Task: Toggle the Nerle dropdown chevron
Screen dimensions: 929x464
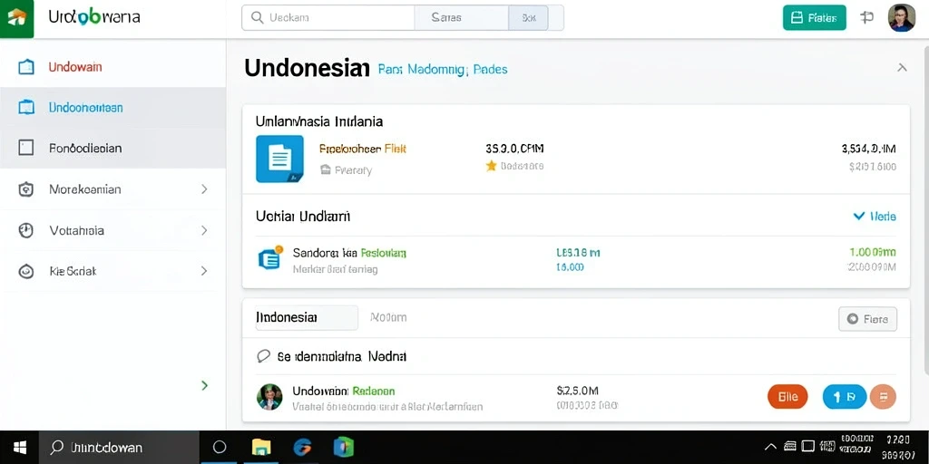Action: coord(858,216)
